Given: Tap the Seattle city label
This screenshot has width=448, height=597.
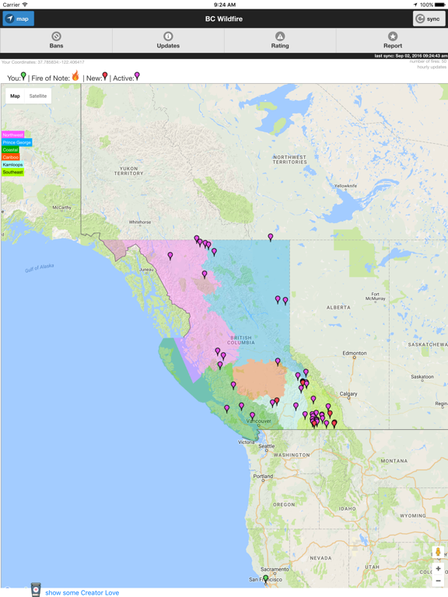Looking at the screenshot, I should click(x=266, y=446).
